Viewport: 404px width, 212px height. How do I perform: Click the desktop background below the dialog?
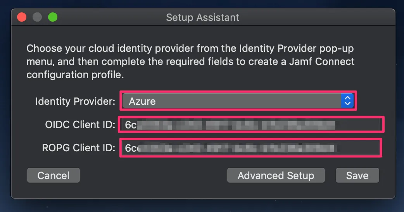(202, 206)
